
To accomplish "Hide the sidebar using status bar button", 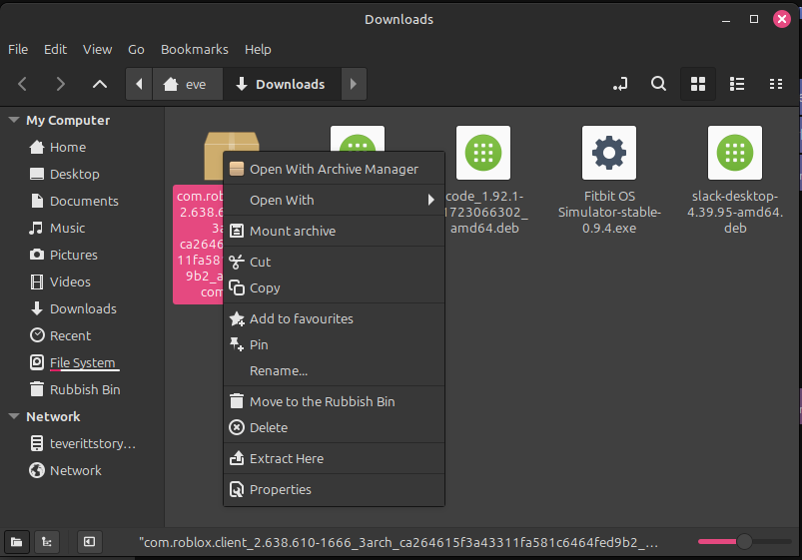I will (x=89, y=541).
